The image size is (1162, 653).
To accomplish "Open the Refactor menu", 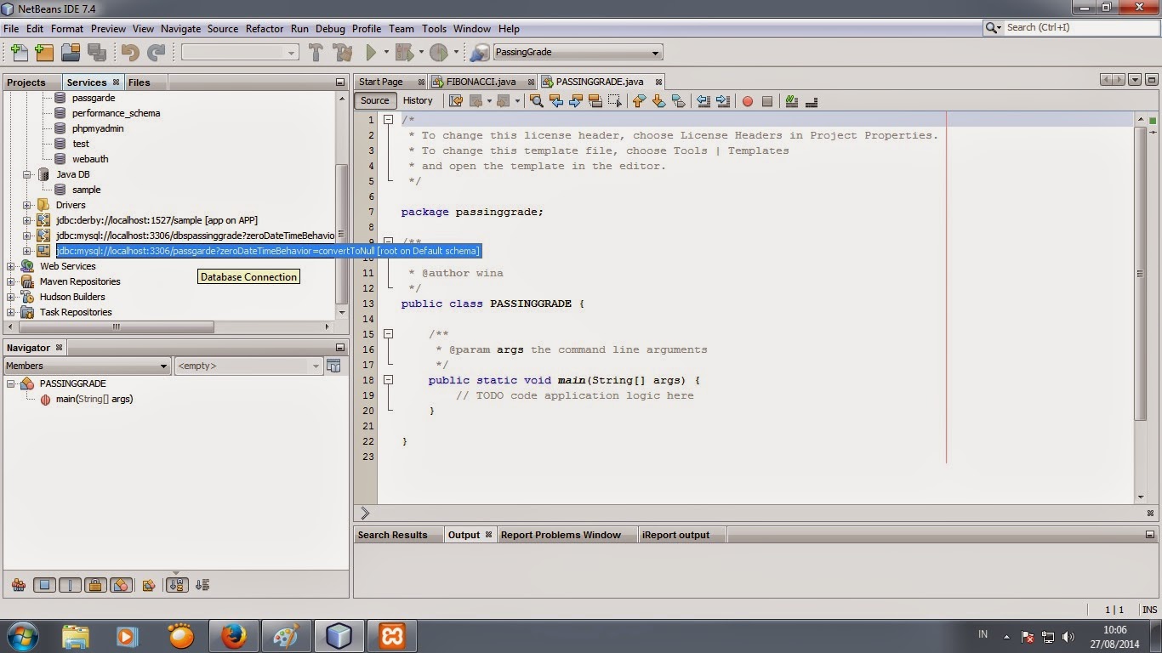I will tap(264, 28).
